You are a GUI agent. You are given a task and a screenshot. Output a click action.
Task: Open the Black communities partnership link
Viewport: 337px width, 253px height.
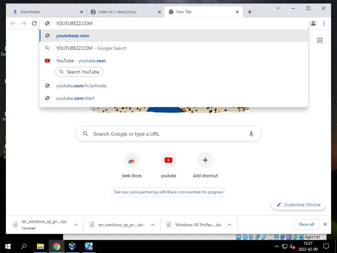click(168, 192)
